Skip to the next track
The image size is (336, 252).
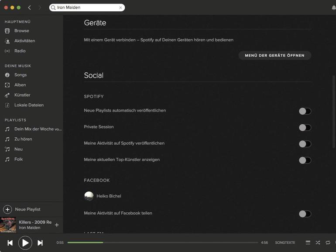click(x=40, y=243)
